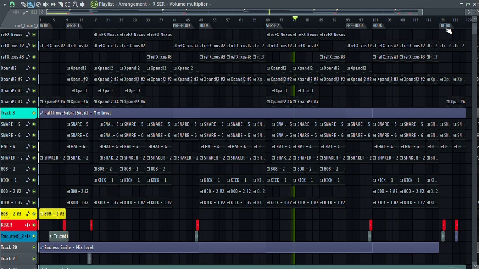Click the note icon on HAT - 4 track
This screenshot has height=269, width=479.
coord(28,146)
